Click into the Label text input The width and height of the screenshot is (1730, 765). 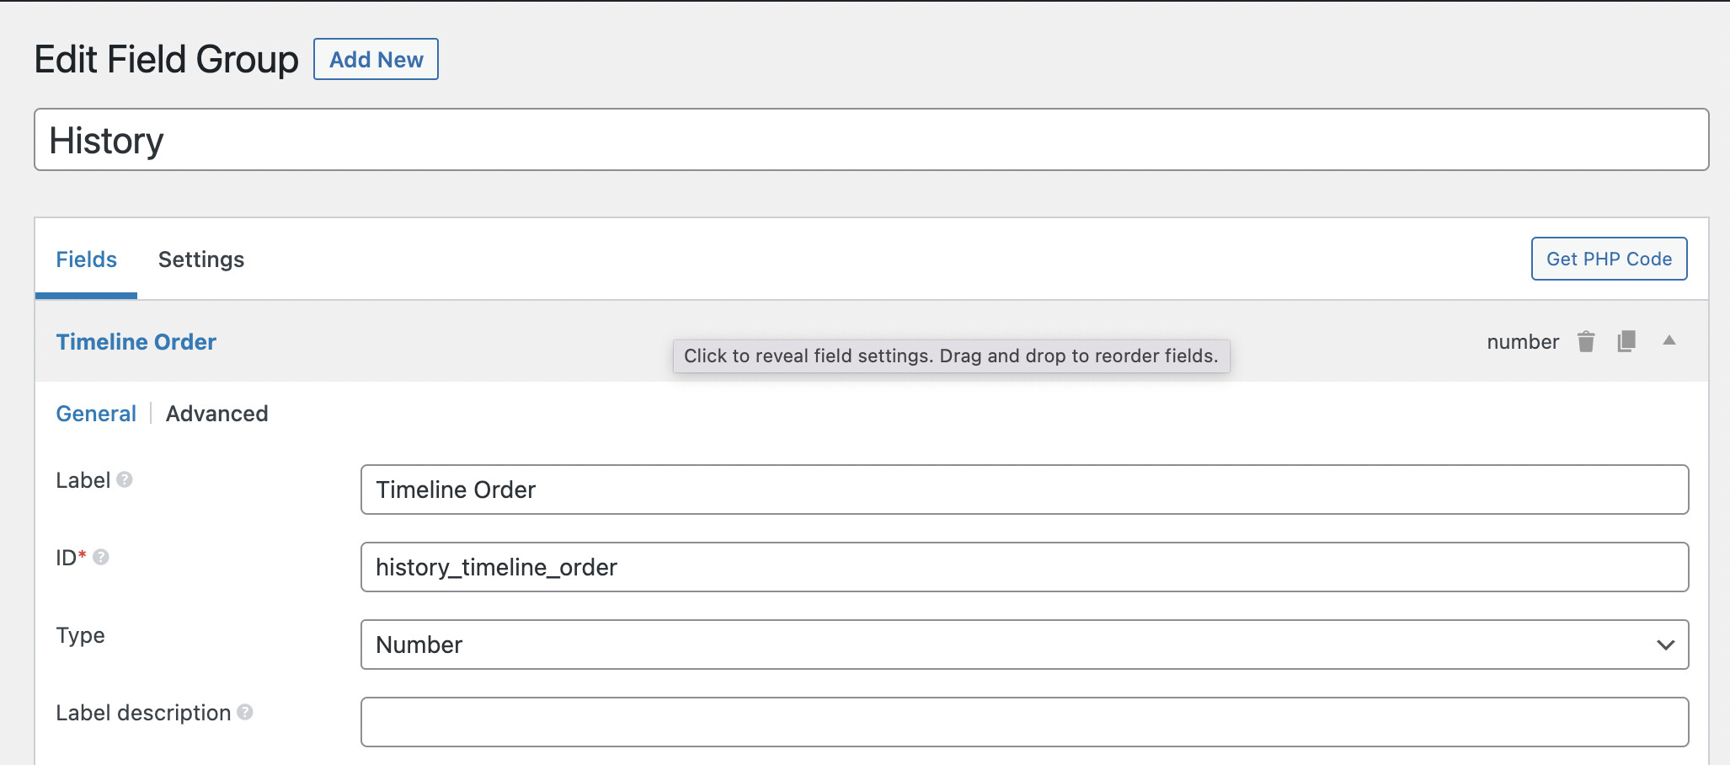(1024, 489)
